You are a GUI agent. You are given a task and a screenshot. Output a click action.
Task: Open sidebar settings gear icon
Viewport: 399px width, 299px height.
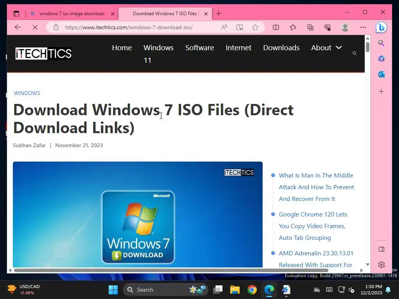381,265
